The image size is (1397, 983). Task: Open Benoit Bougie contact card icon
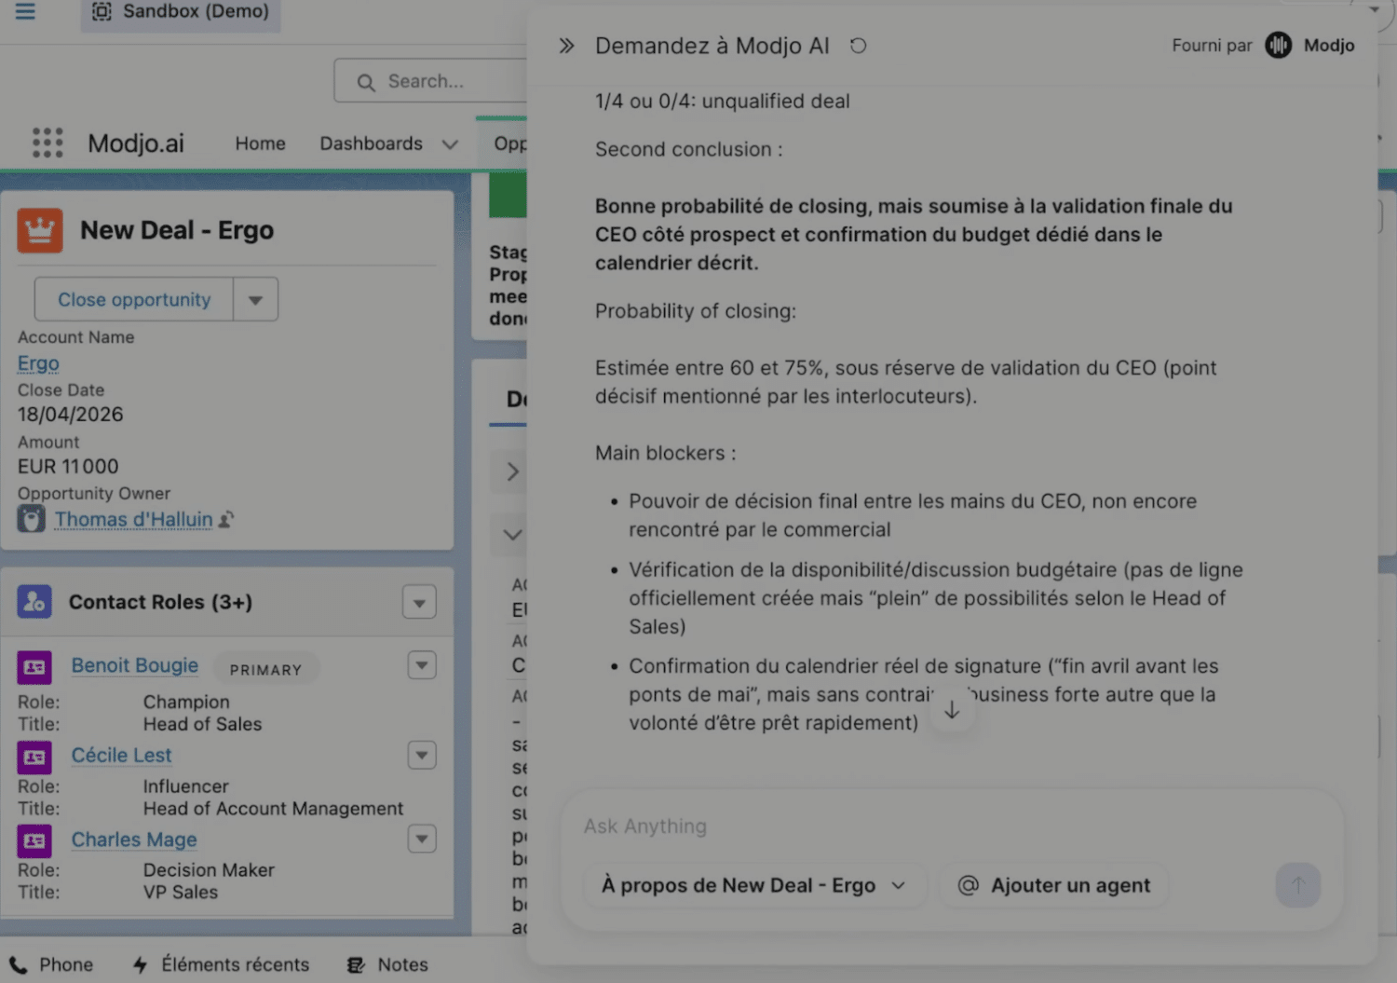tap(34, 666)
